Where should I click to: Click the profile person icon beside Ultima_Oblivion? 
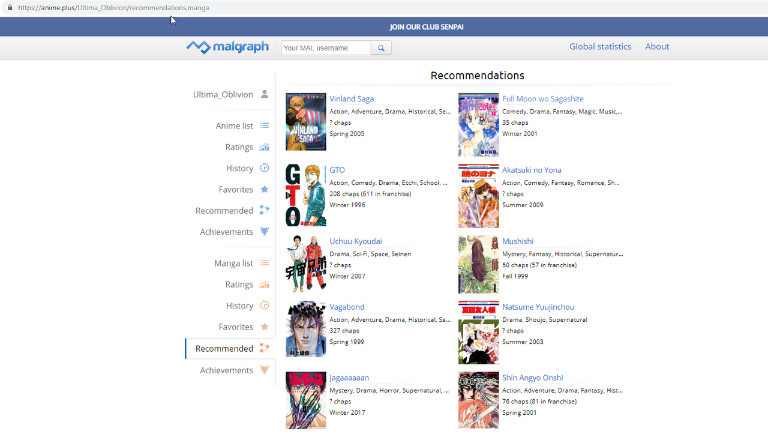[265, 94]
